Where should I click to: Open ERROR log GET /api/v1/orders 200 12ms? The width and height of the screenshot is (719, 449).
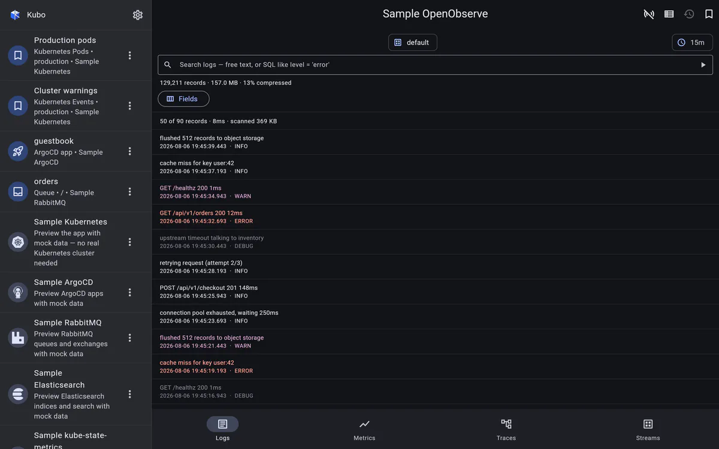435,217
